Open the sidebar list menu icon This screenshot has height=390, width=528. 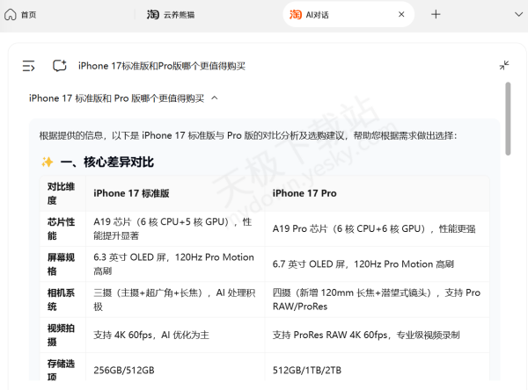tap(29, 65)
